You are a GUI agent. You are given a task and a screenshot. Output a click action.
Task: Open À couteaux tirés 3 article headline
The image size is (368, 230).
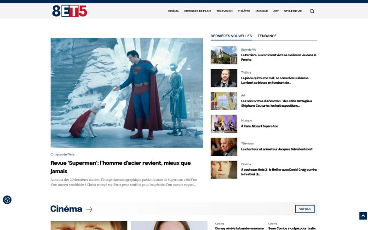click(279, 172)
